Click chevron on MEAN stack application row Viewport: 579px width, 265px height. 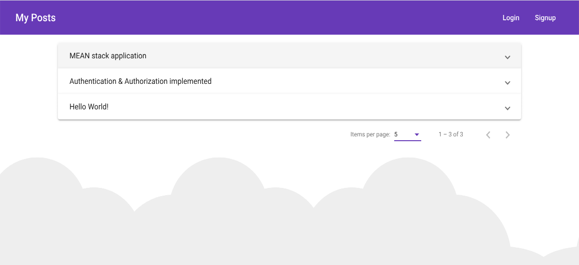(x=508, y=57)
